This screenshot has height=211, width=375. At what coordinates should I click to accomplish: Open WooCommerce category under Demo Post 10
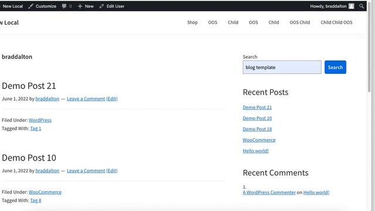click(x=45, y=192)
